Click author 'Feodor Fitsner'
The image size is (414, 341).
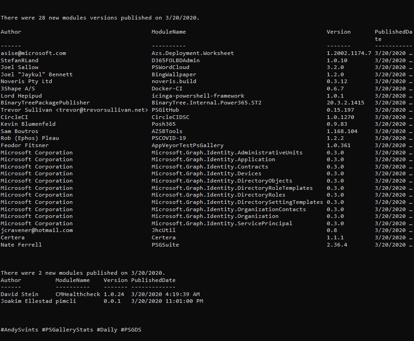25,145
